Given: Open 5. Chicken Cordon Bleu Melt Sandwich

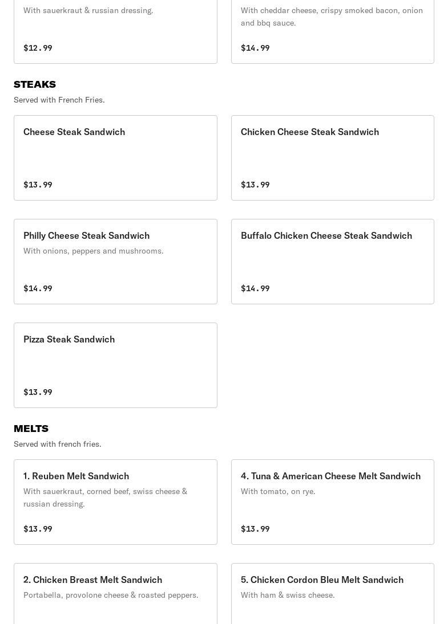Looking at the screenshot, I should coord(332,594).
